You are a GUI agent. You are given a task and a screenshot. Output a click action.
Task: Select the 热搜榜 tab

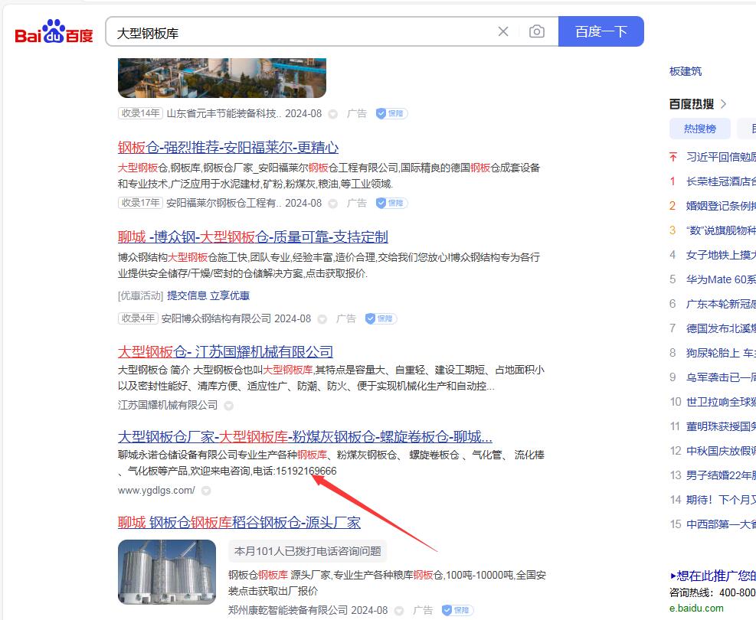point(699,129)
